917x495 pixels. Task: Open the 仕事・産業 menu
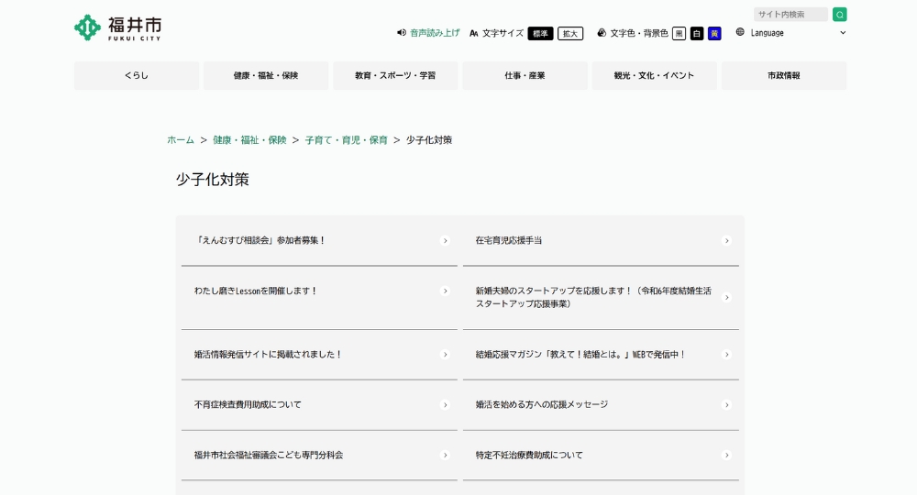coord(525,75)
